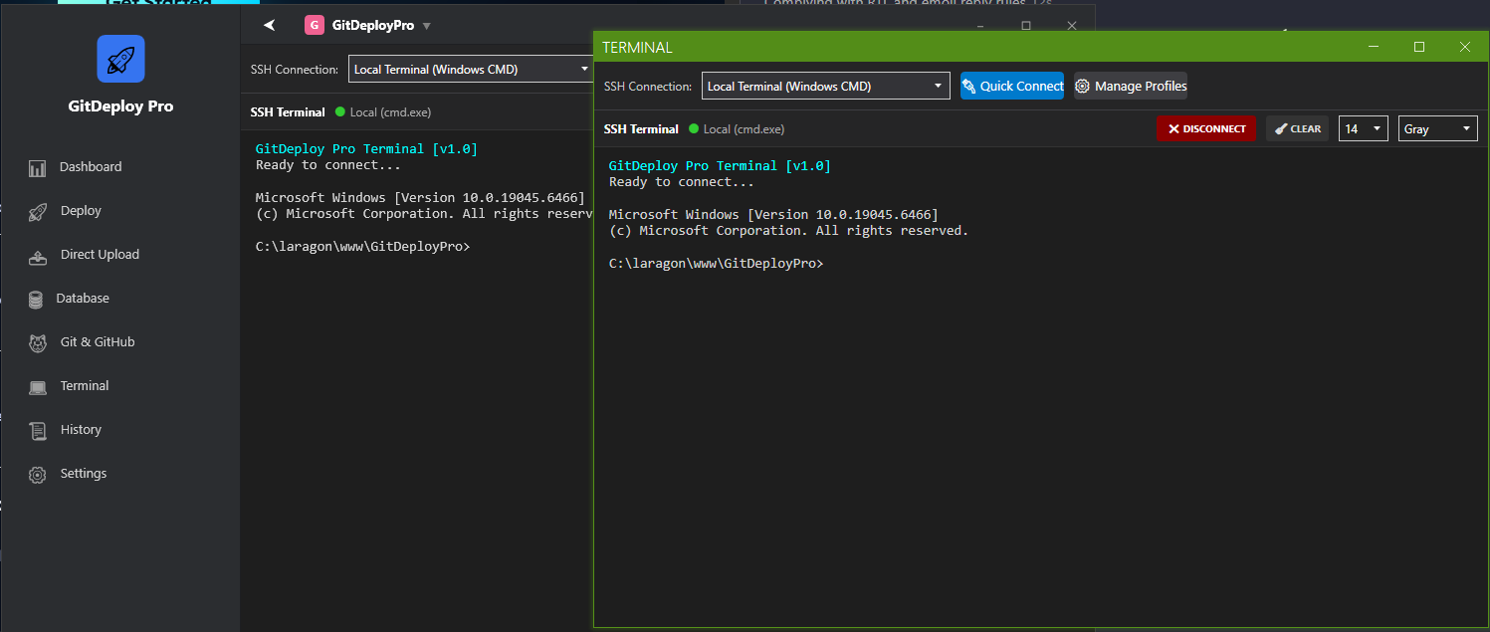The height and width of the screenshot is (632, 1490).
Task: Open the font size 14 dropdown
Action: click(1363, 129)
